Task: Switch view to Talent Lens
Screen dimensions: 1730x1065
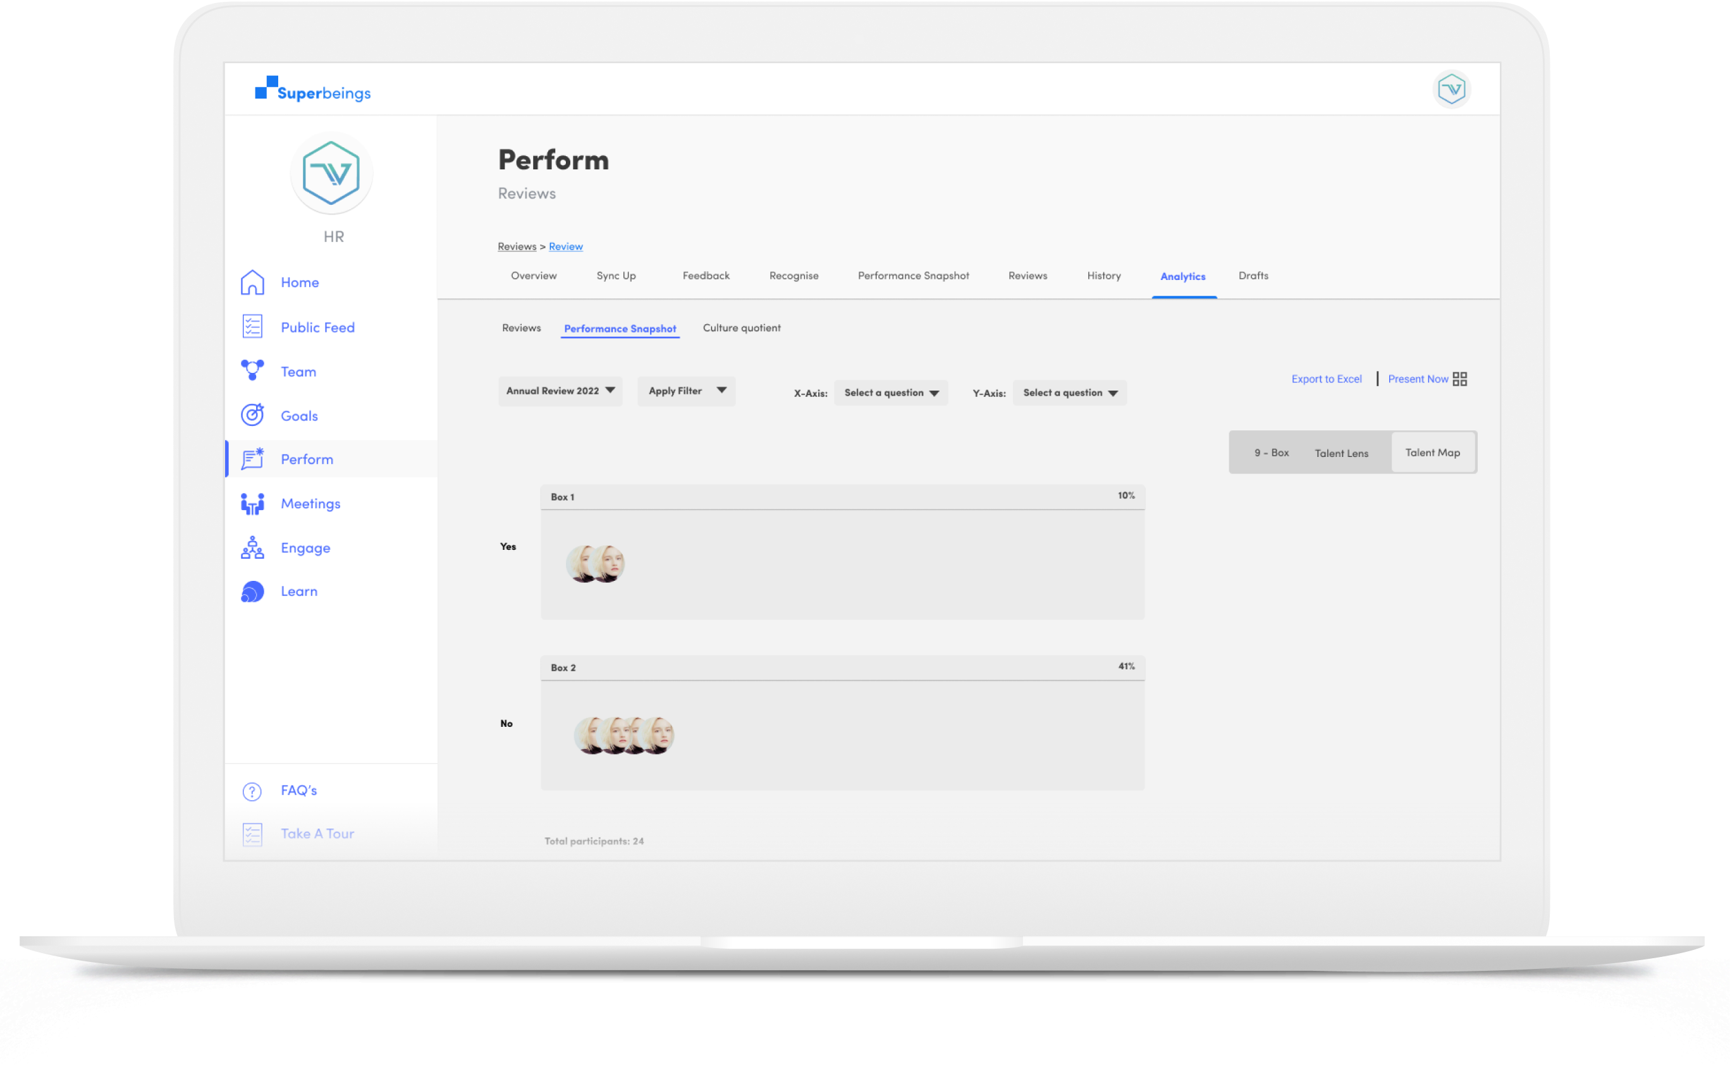Action: [x=1341, y=453]
